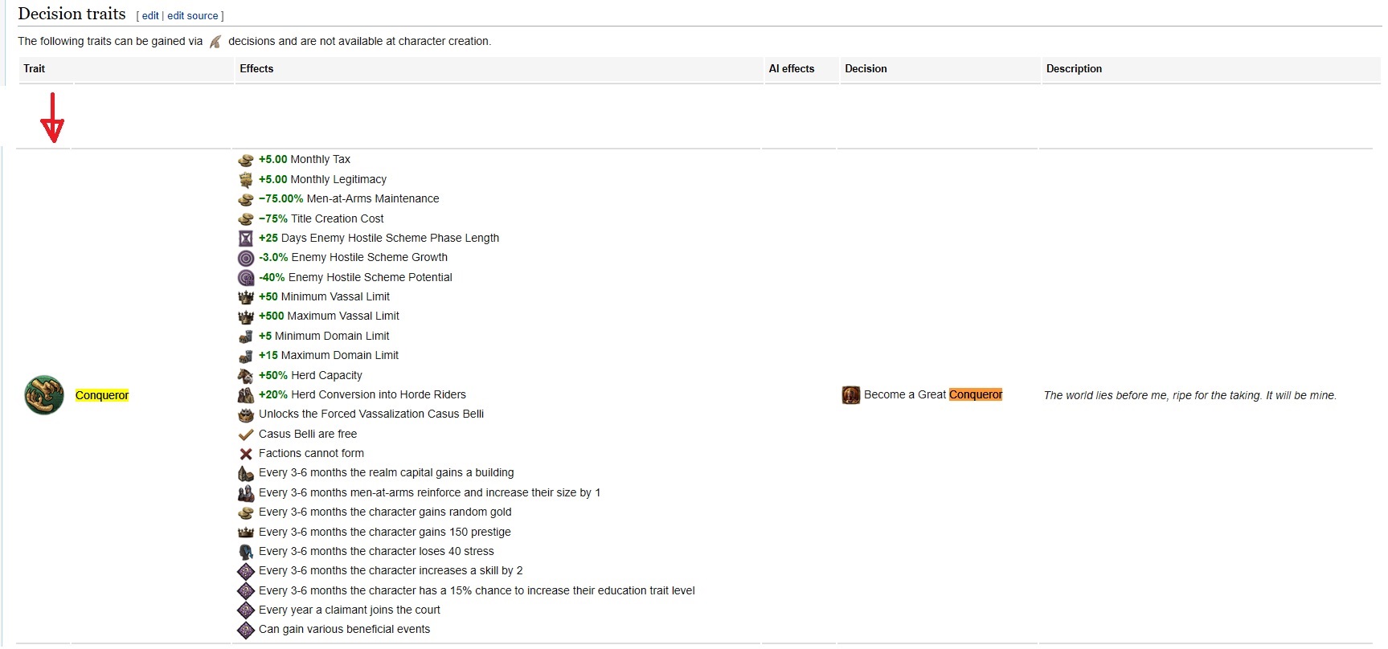Open the edit source link
Image resolution: width=1388 pixels, height=649 pixels.
coord(193,16)
